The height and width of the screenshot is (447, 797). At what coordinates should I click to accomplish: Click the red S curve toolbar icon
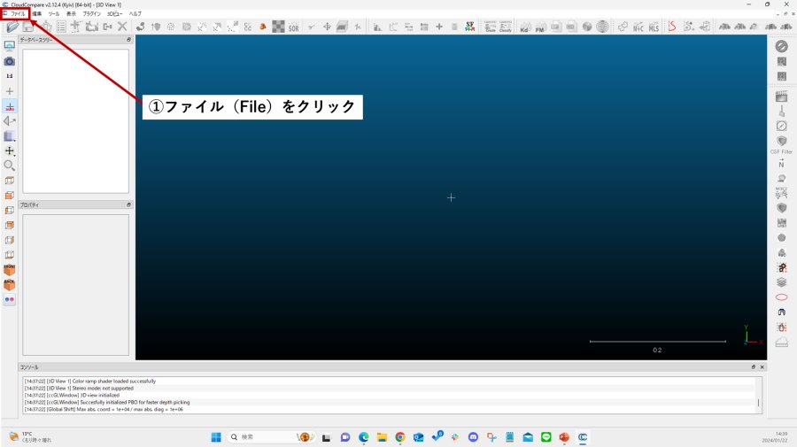pyautogui.click(x=672, y=27)
